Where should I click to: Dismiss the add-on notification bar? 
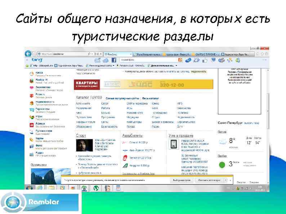230,180
